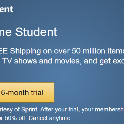Select the word Shipping in description

pyautogui.click(x=25, y=51)
